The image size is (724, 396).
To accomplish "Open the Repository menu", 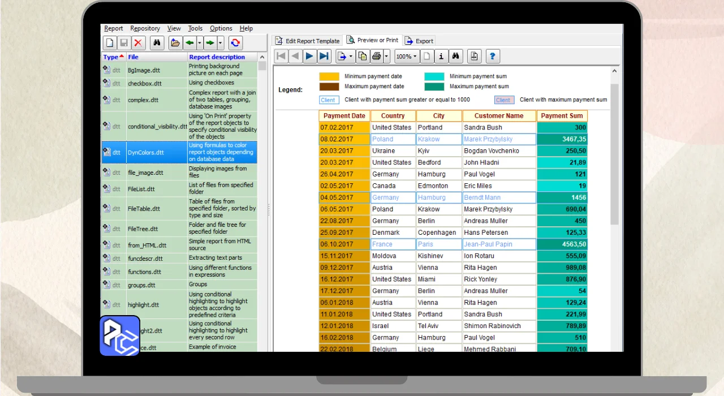I will [x=145, y=28].
